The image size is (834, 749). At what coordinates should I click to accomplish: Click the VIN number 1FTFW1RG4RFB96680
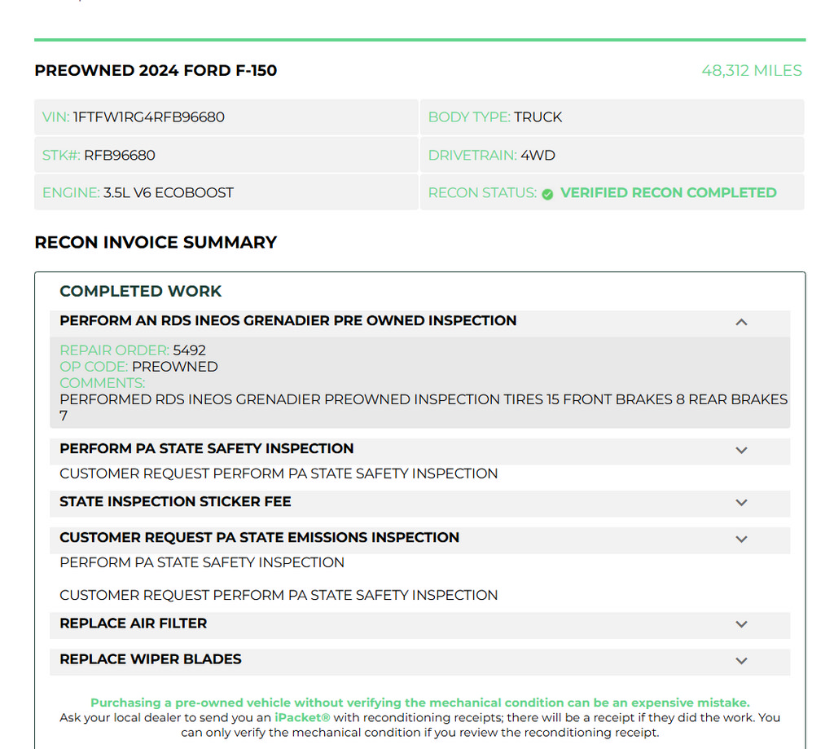149,117
